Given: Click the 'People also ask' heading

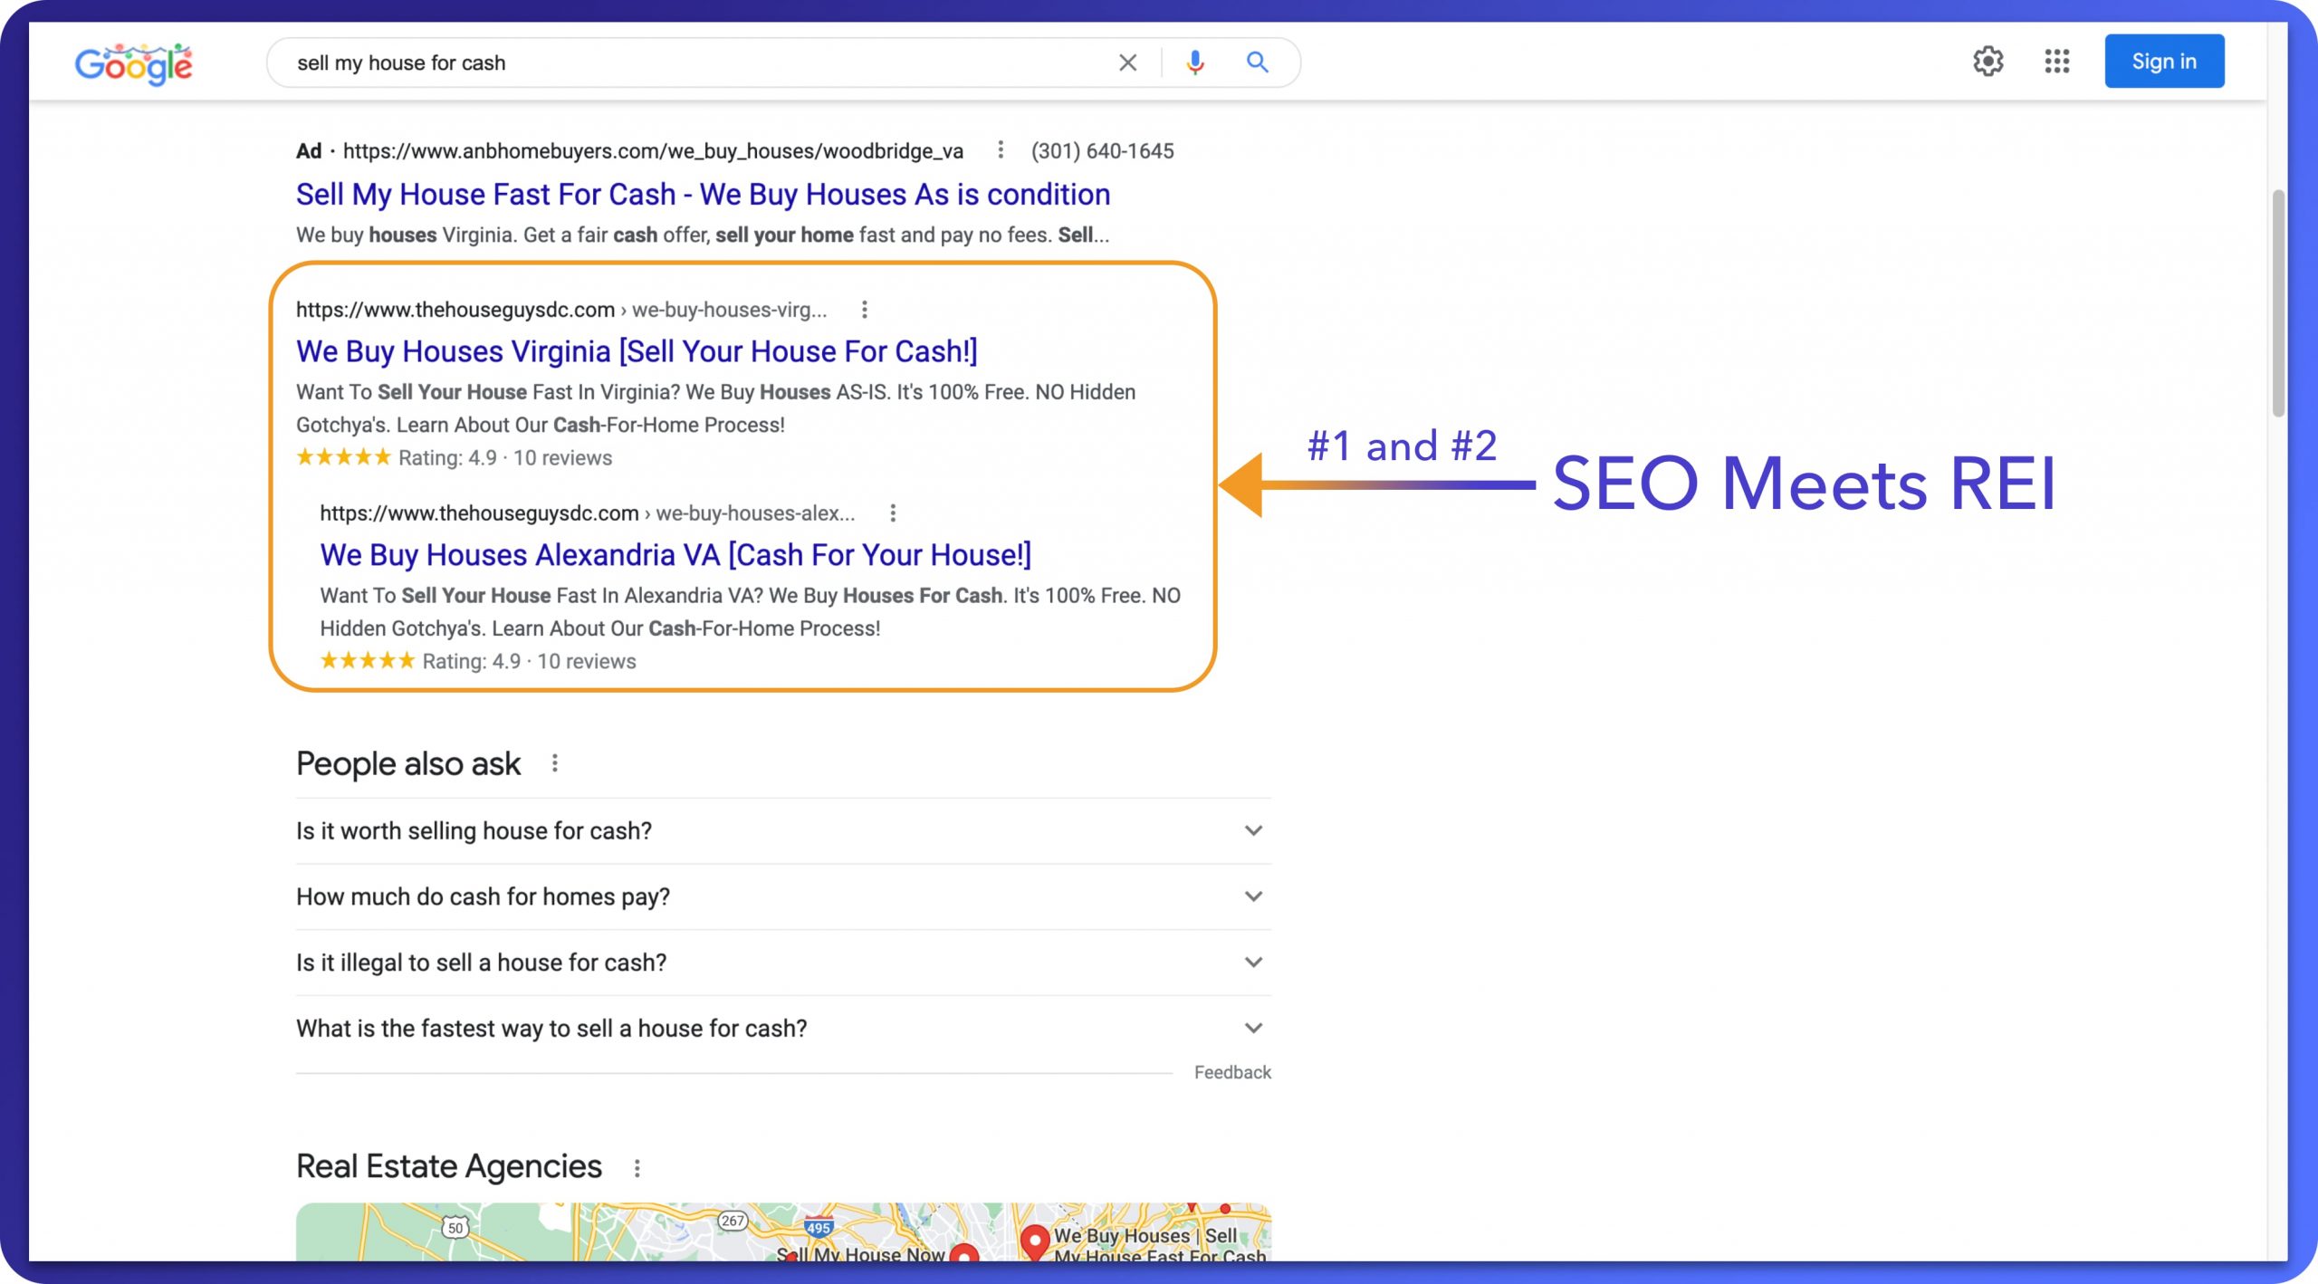Looking at the screenshot, I should (408, 763).
